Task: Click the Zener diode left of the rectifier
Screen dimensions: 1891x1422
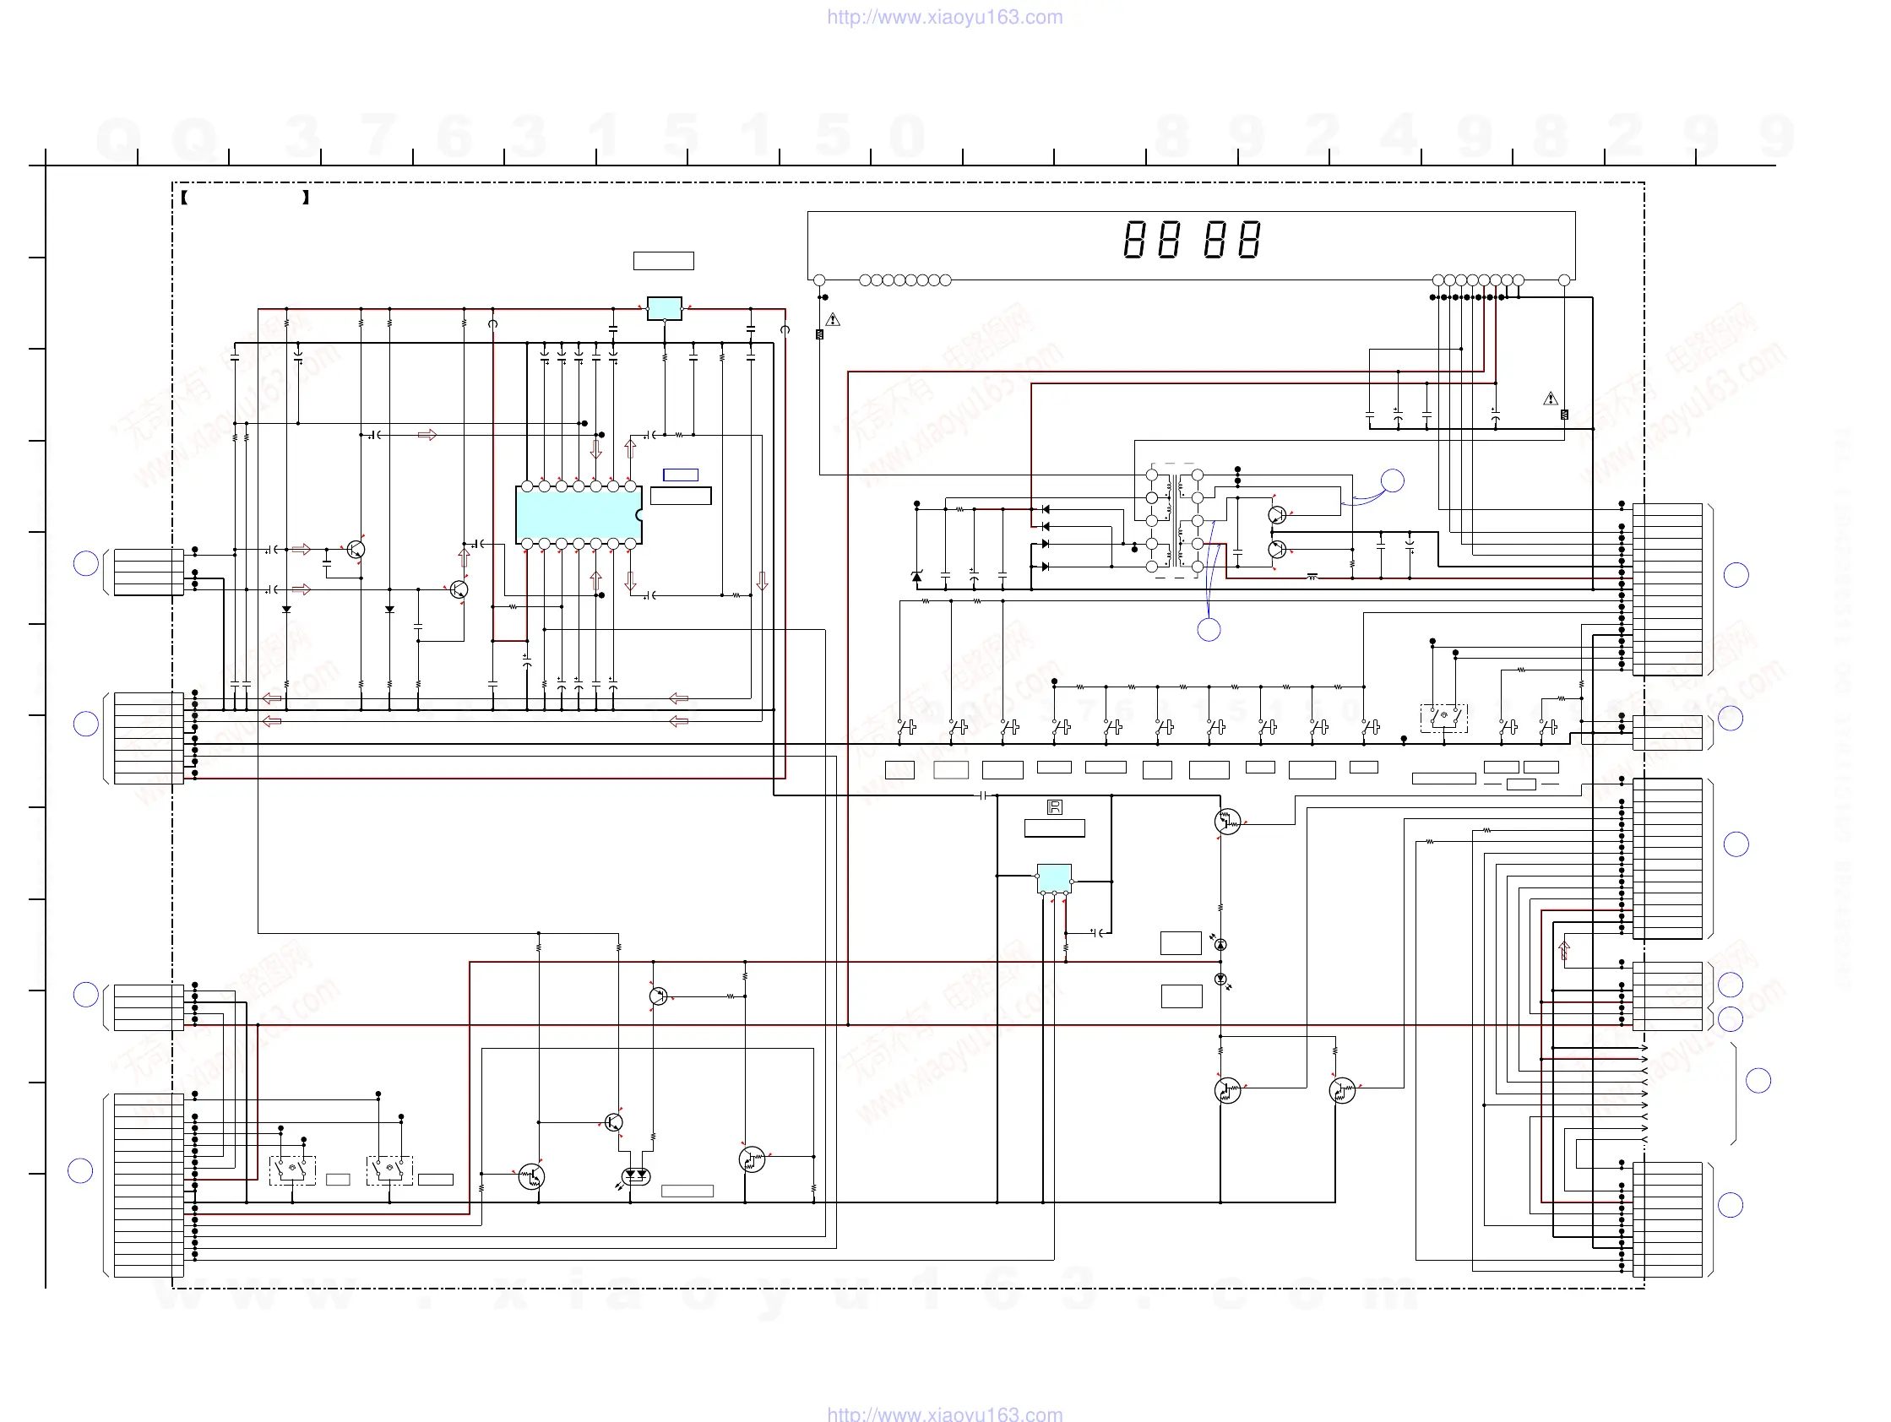Action: (x=916, y=577)
